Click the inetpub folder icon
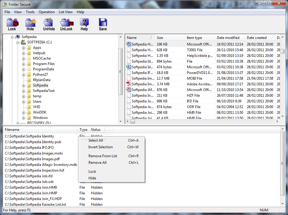288x215 pixels. (29, 53)
